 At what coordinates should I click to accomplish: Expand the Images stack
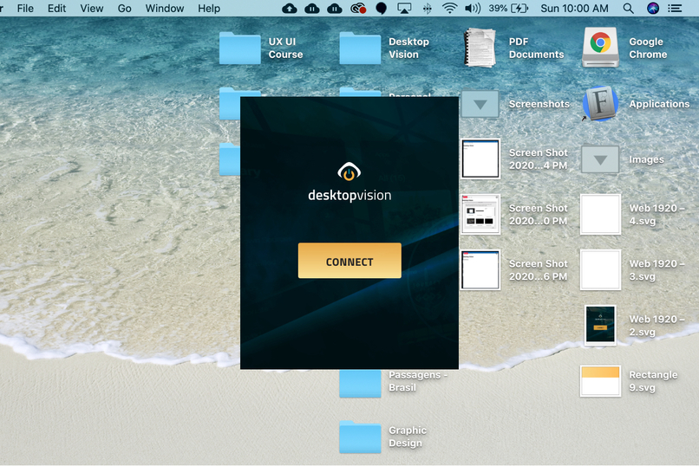coord(600,159)
